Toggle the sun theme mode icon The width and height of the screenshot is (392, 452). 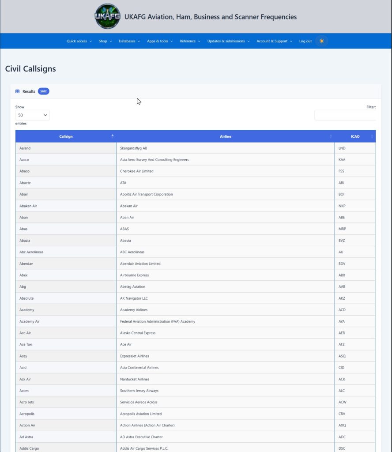coord(322,41)
